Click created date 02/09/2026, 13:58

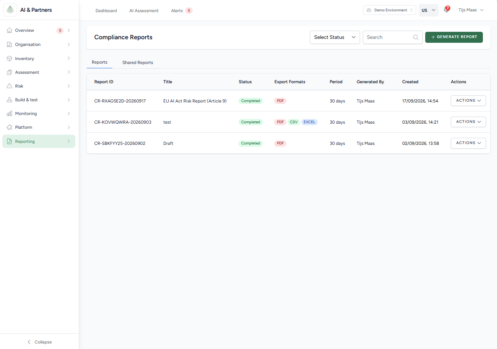[x=421, y=143]
